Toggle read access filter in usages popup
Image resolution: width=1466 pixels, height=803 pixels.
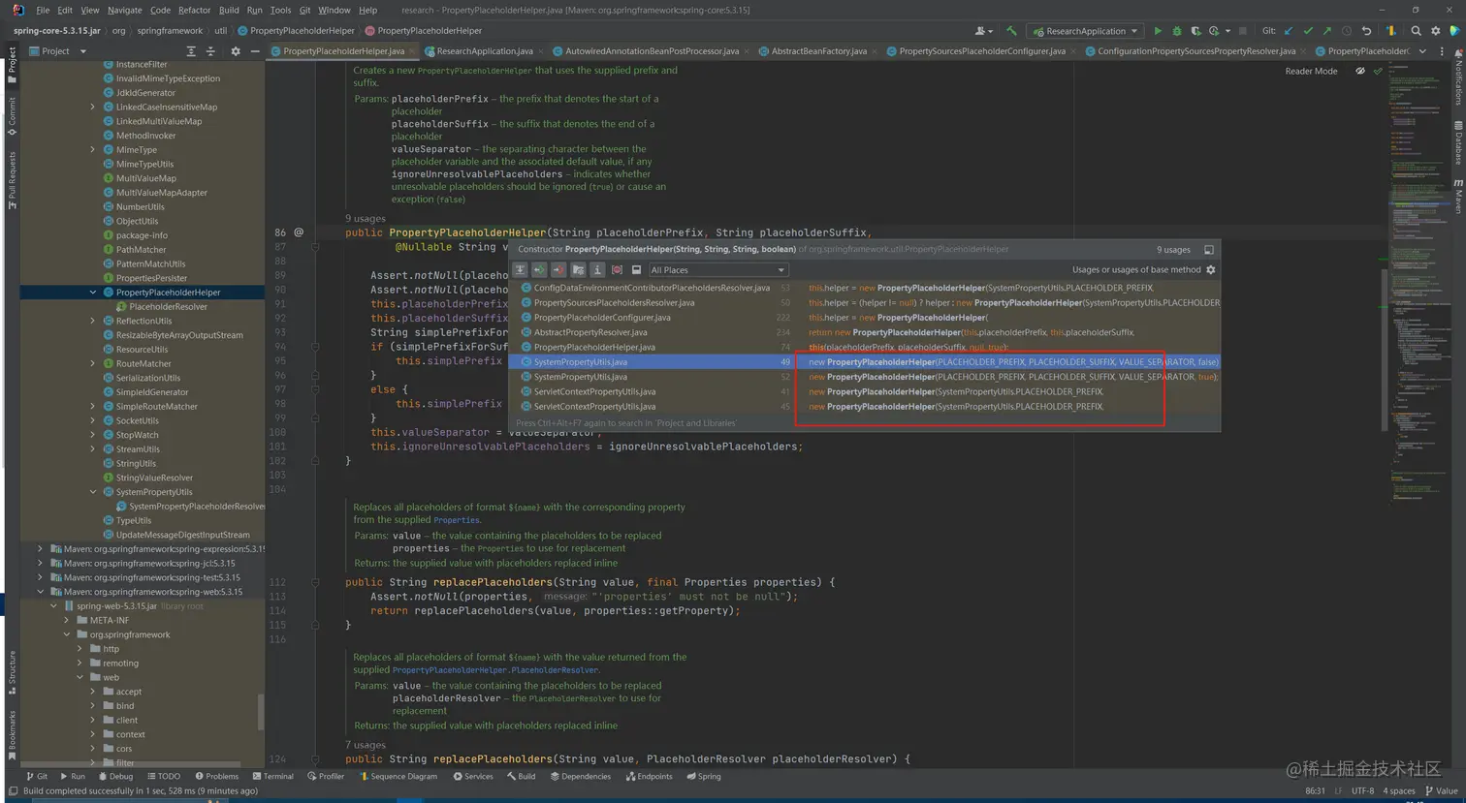[539, 270]
